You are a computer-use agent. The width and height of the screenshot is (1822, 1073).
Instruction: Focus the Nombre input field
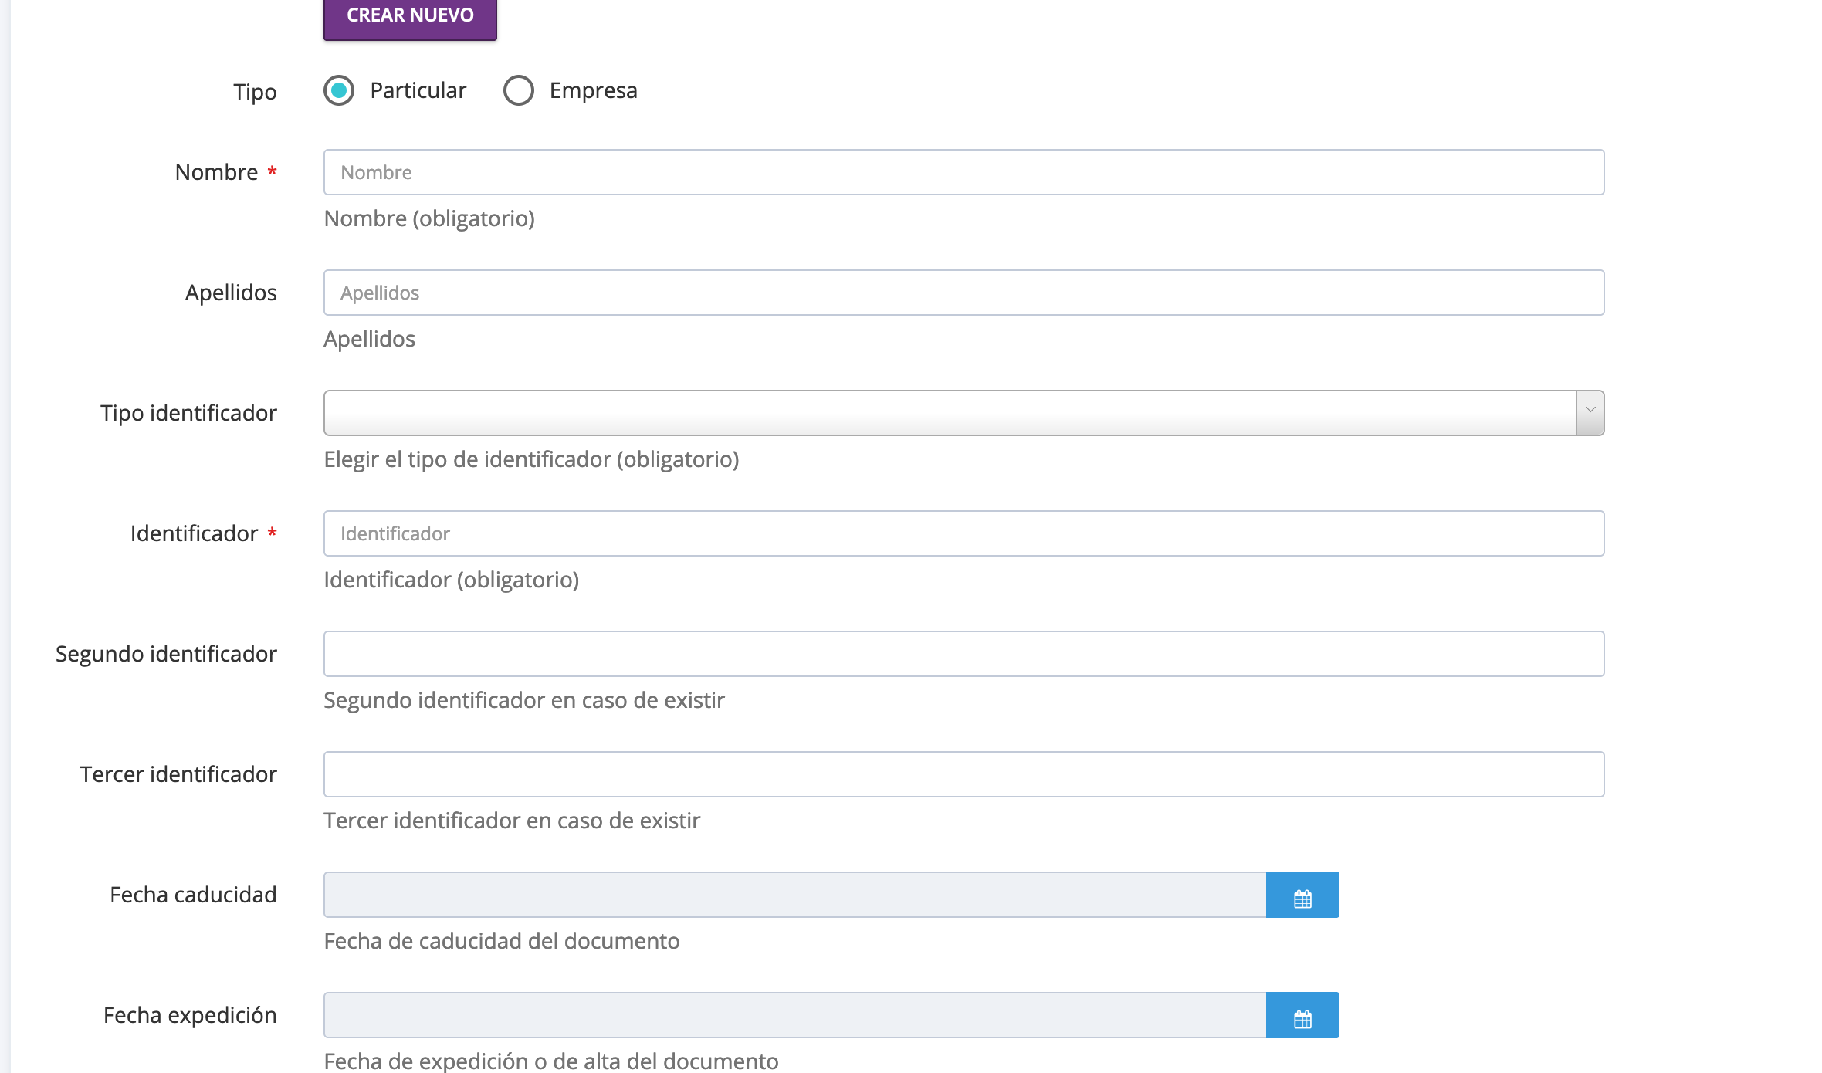coord(963,172)
